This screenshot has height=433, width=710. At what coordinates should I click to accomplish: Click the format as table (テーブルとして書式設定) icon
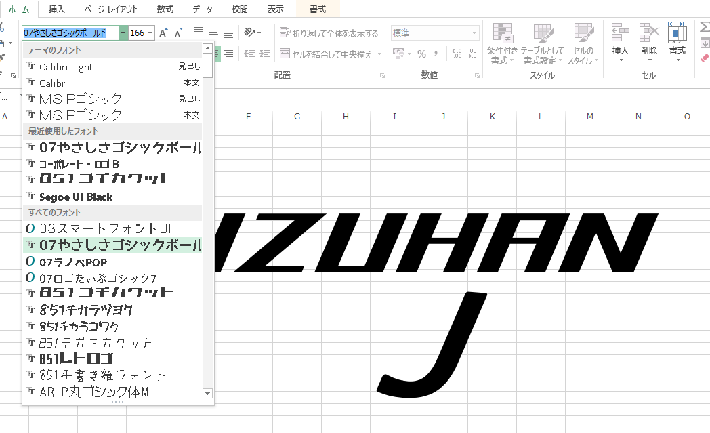click(x=542, y=42)
